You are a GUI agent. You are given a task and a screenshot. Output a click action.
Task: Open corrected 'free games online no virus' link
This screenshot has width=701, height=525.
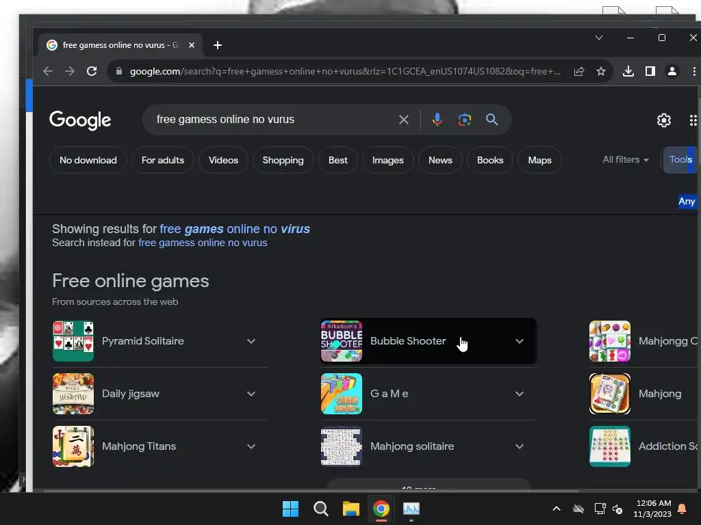(x=235, y=229)
